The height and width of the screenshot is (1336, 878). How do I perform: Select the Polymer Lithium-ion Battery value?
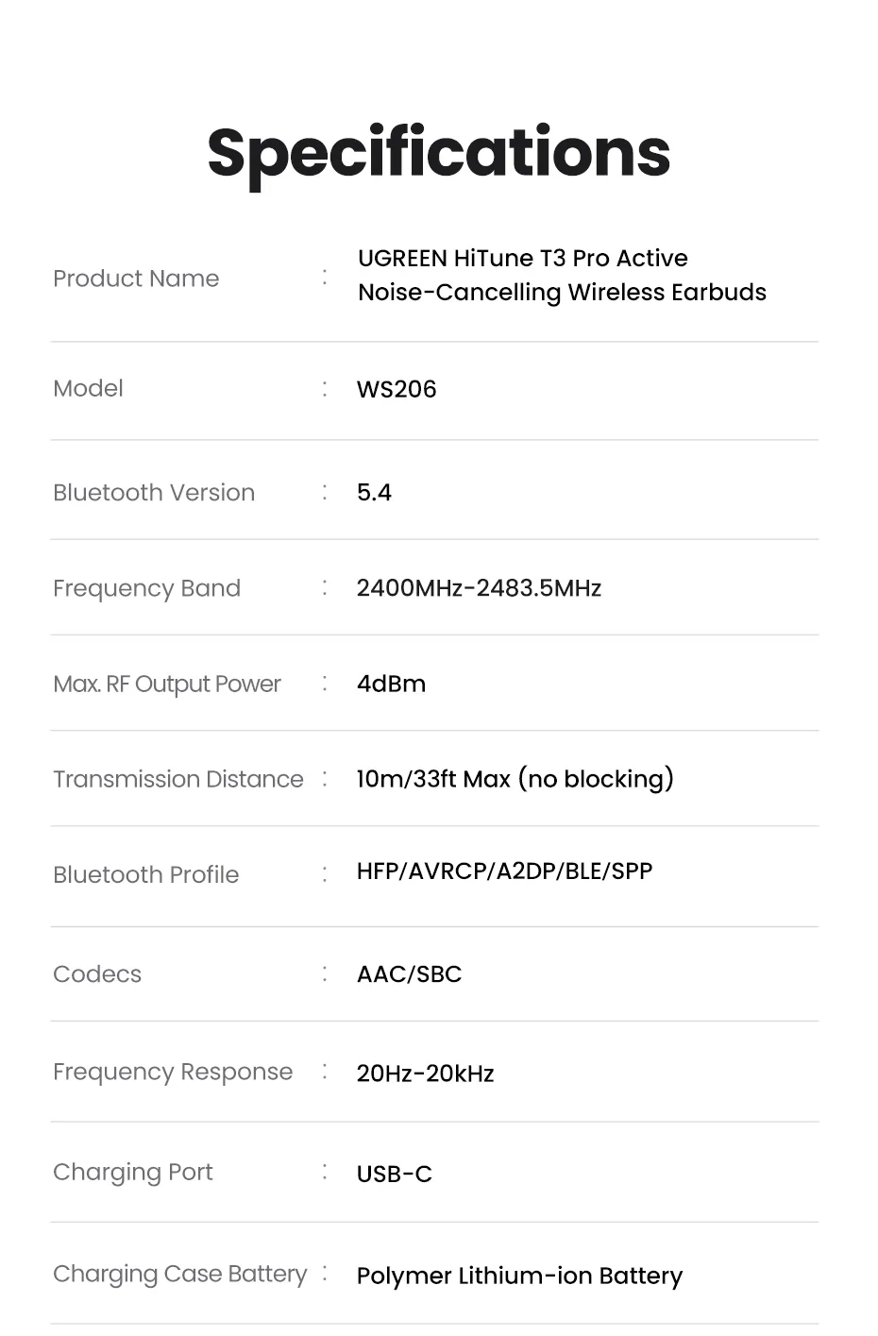pyautogui.click(x=519, y=1276)
